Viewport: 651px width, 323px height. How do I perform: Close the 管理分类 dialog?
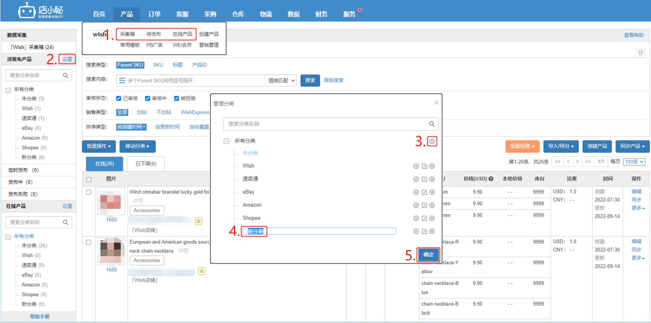click(x=436, y=103)
